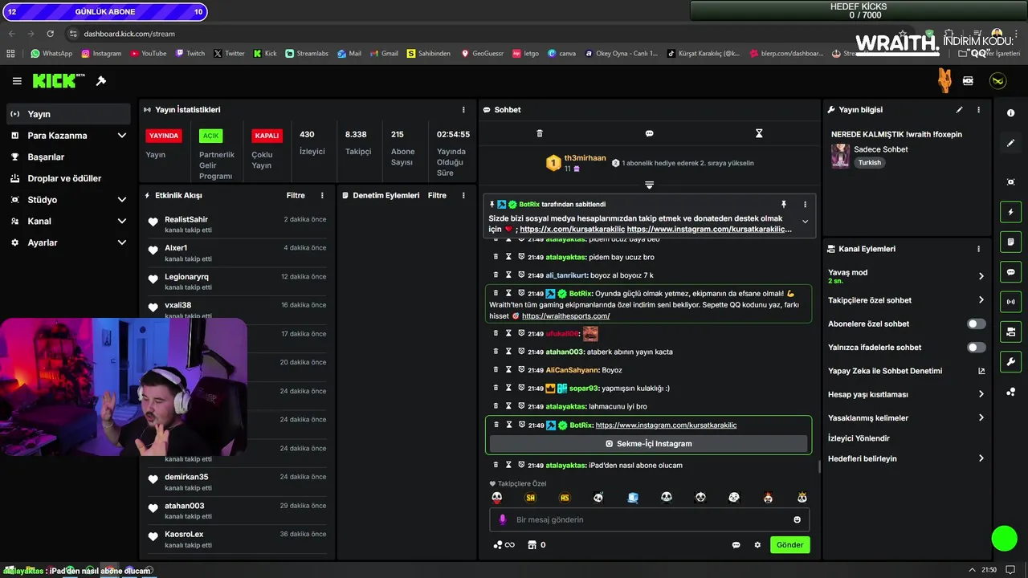
Task: Click the pin icon on the pinned BotRix message
Action: point(784,205)
